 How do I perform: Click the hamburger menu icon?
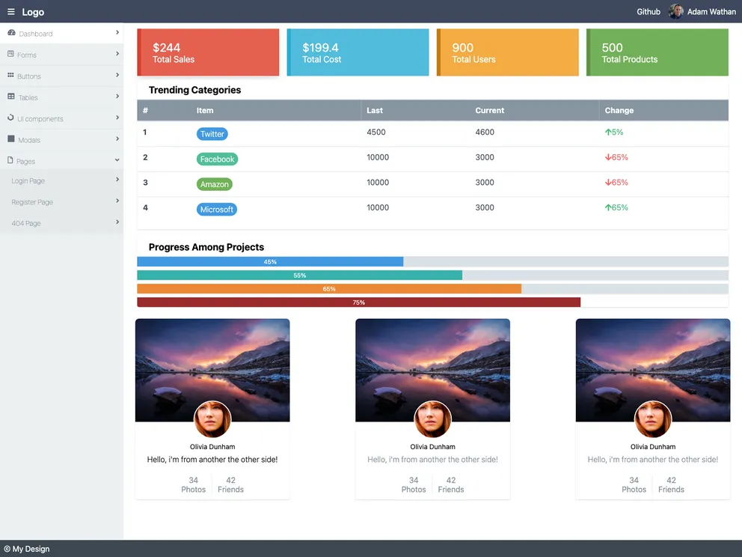pyautogui.click(x=11, y=12)
